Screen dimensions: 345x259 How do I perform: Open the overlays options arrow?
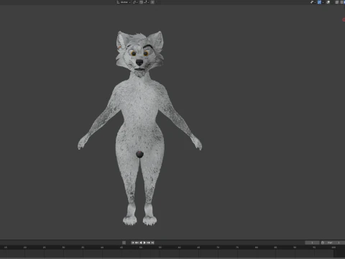click(x=323, y=2)
